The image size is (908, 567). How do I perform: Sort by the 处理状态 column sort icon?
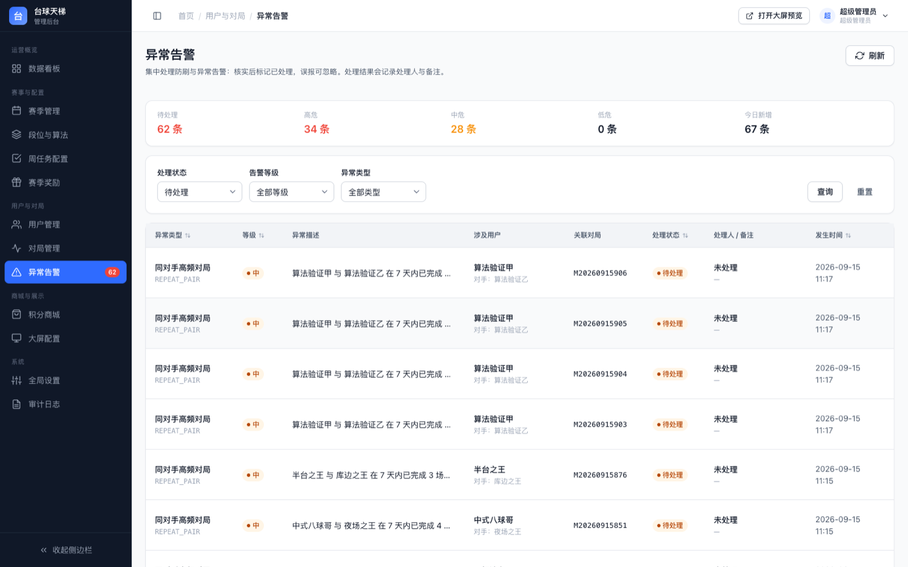[x=685, y=235]
